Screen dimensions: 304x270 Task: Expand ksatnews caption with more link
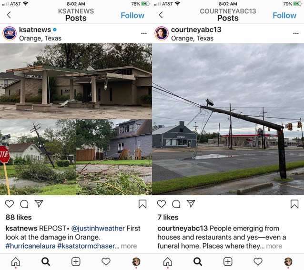click(129, 246)
